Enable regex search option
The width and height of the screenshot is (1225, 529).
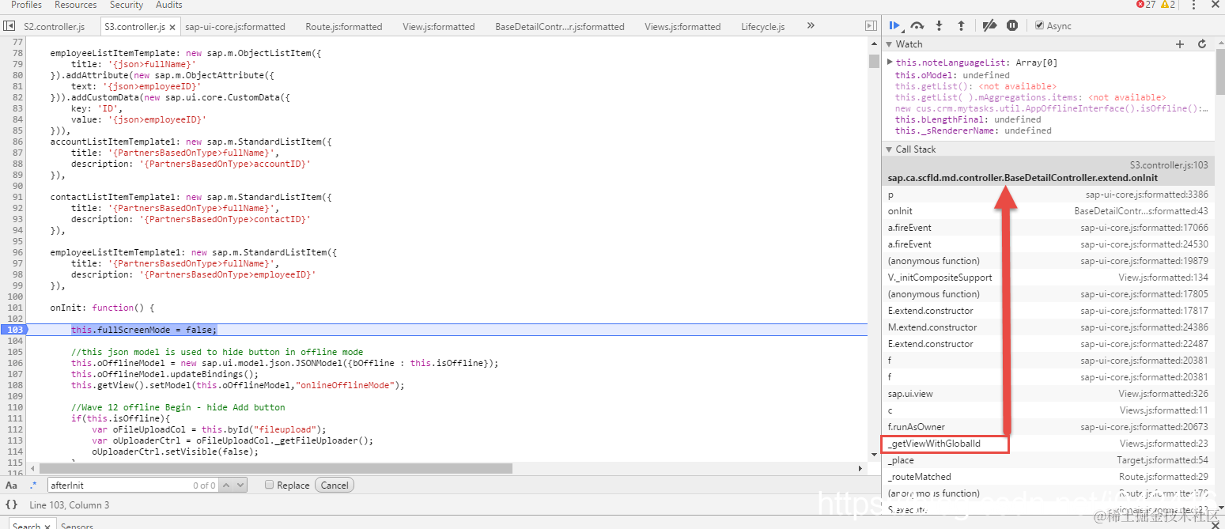click(33, 486)
